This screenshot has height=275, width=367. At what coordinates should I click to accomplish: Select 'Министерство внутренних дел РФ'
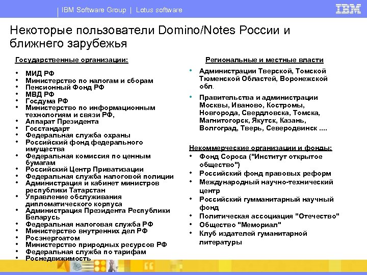click(87, 231)
